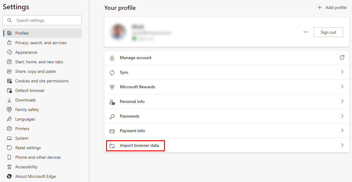Click the Downloads arrow icon
Image resolution: width=352 pixels, height=182 pixels.
9,100
